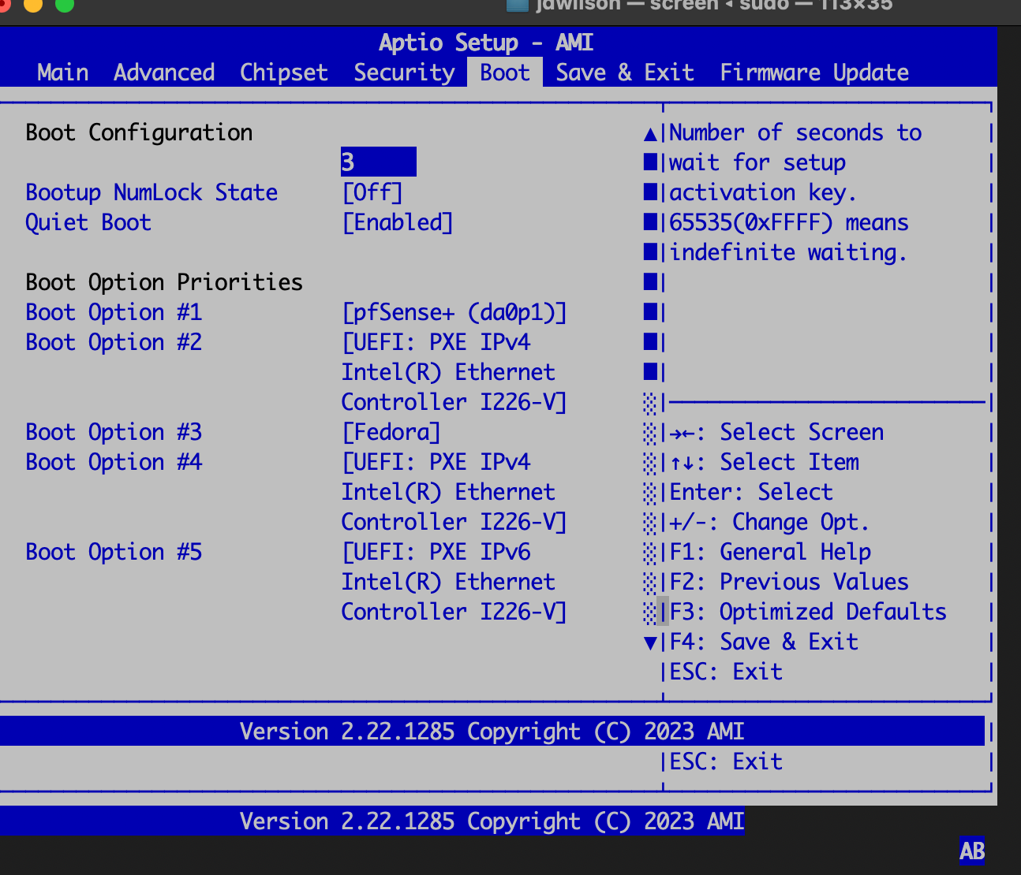
Task: Click the Boot Configuration heading
Action: click(139, 132)
